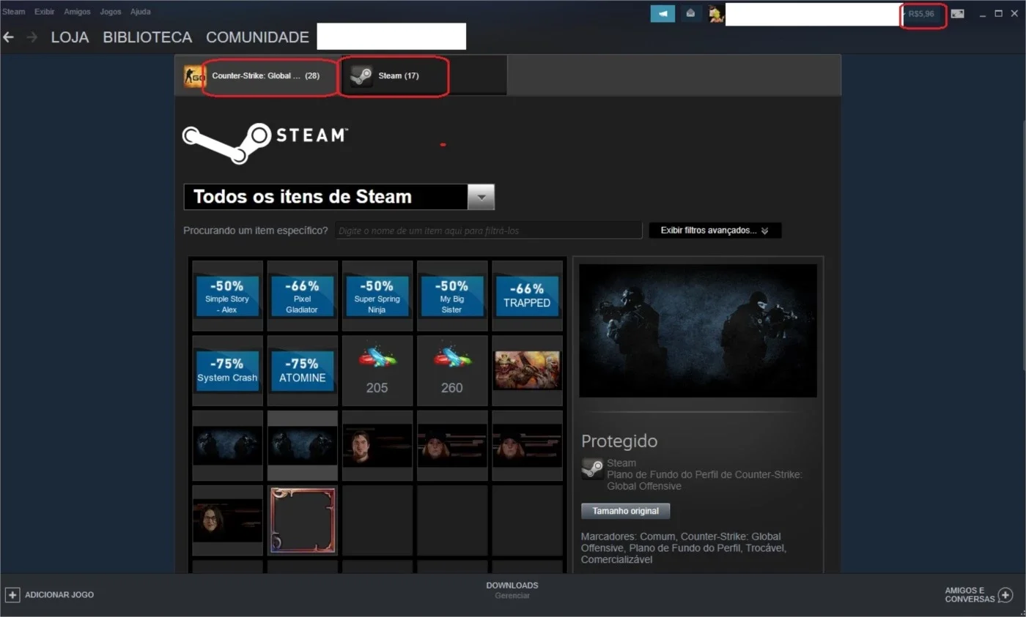Select the ATOMINE -75% coupon
The image size is (1026, 617).
click(x=302, y=370)
